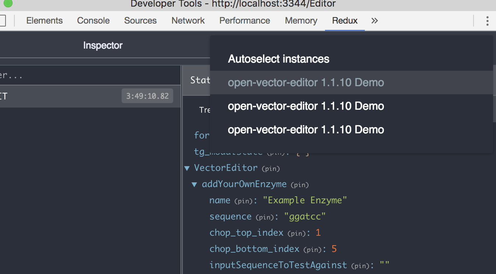Pin the VectorEditor state

coord(271,169)
